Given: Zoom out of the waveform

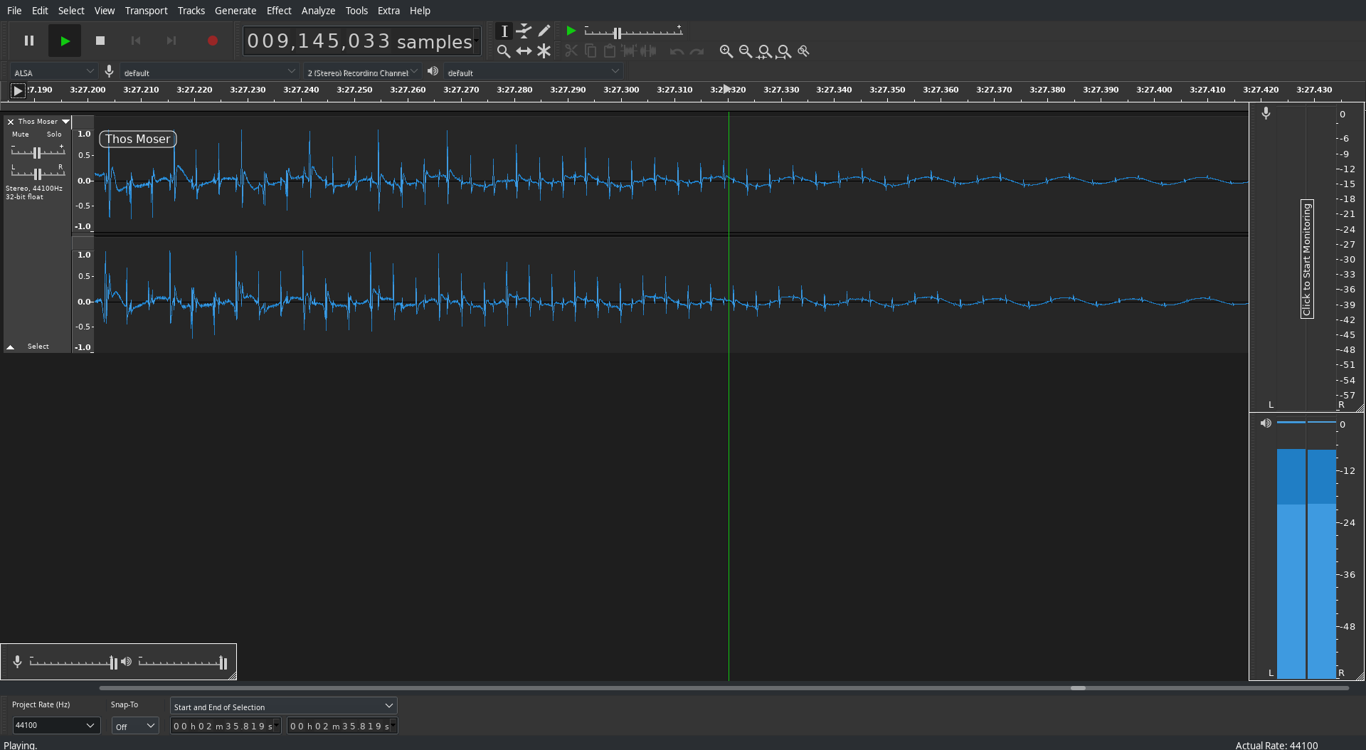Looking at the screenshot, I should (745, 51).
